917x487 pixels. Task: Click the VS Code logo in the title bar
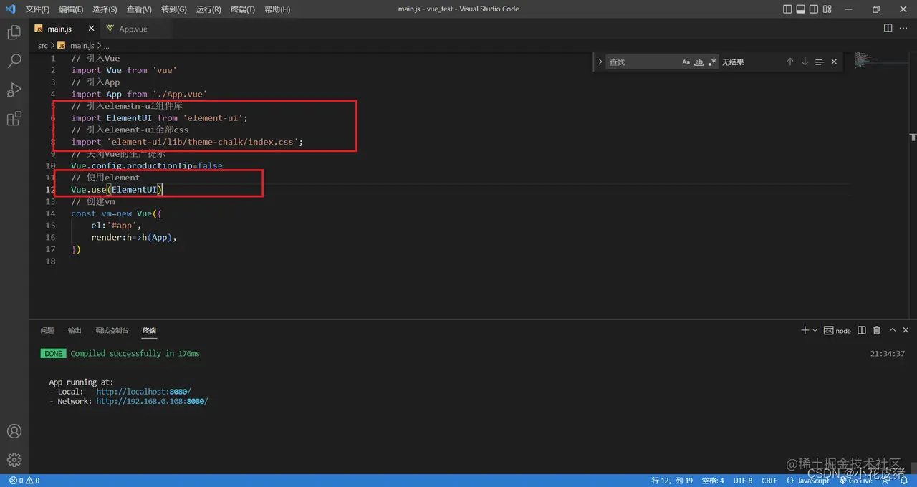pyautogui.click(x=10, y=9)
